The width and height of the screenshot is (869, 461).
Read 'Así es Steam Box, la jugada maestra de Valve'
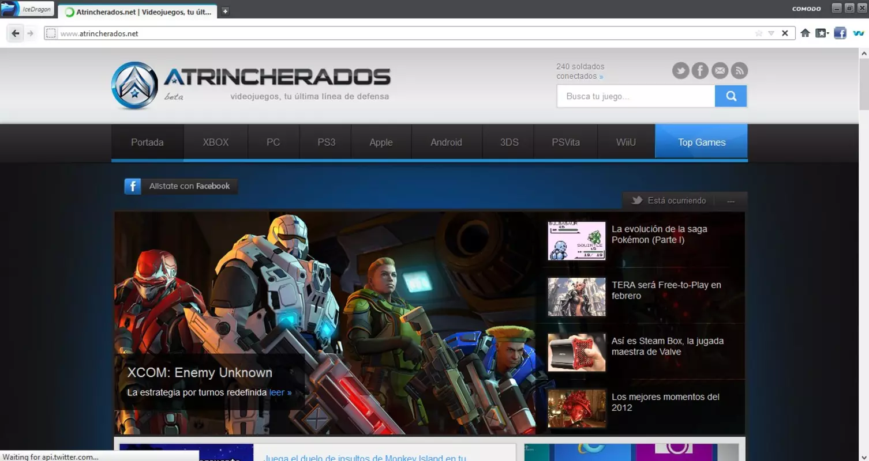(668, 346)
